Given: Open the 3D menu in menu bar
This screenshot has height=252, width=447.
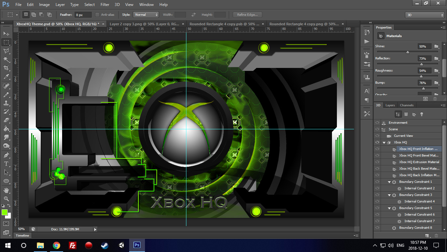Looking at the screenshot, I should click(117, 5).
